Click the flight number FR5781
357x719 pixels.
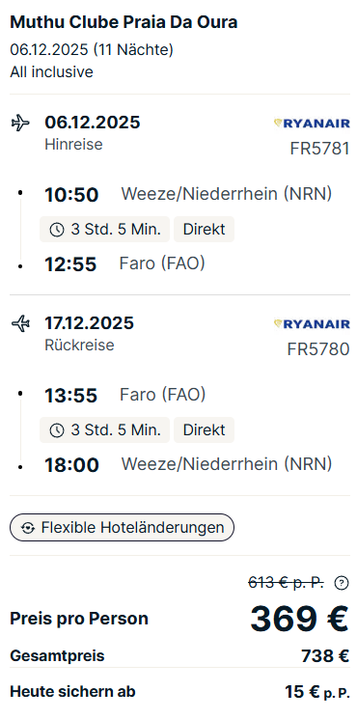click(320, 149)
